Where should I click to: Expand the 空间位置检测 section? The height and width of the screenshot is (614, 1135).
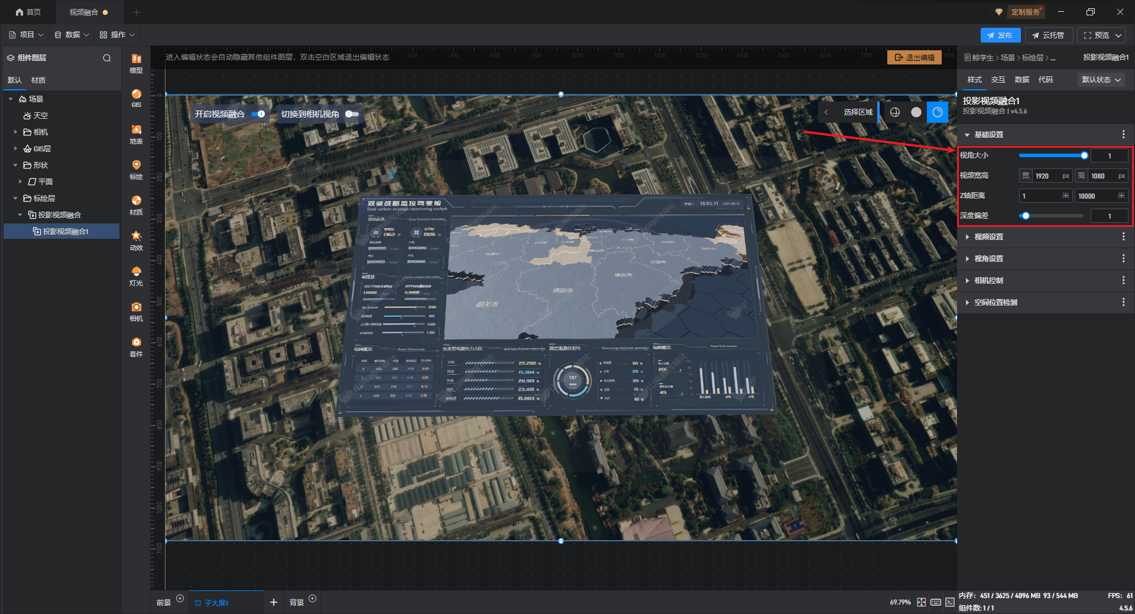click(x=967, y=303)
